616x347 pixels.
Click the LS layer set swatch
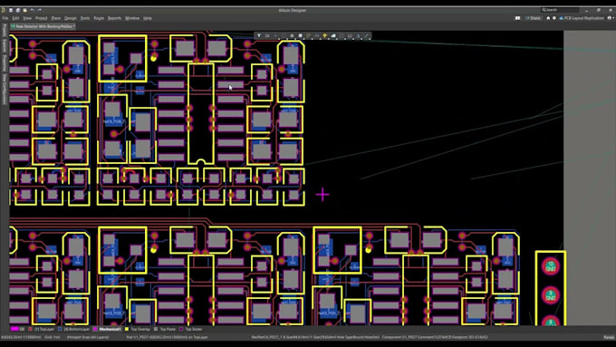coord(14,329)
